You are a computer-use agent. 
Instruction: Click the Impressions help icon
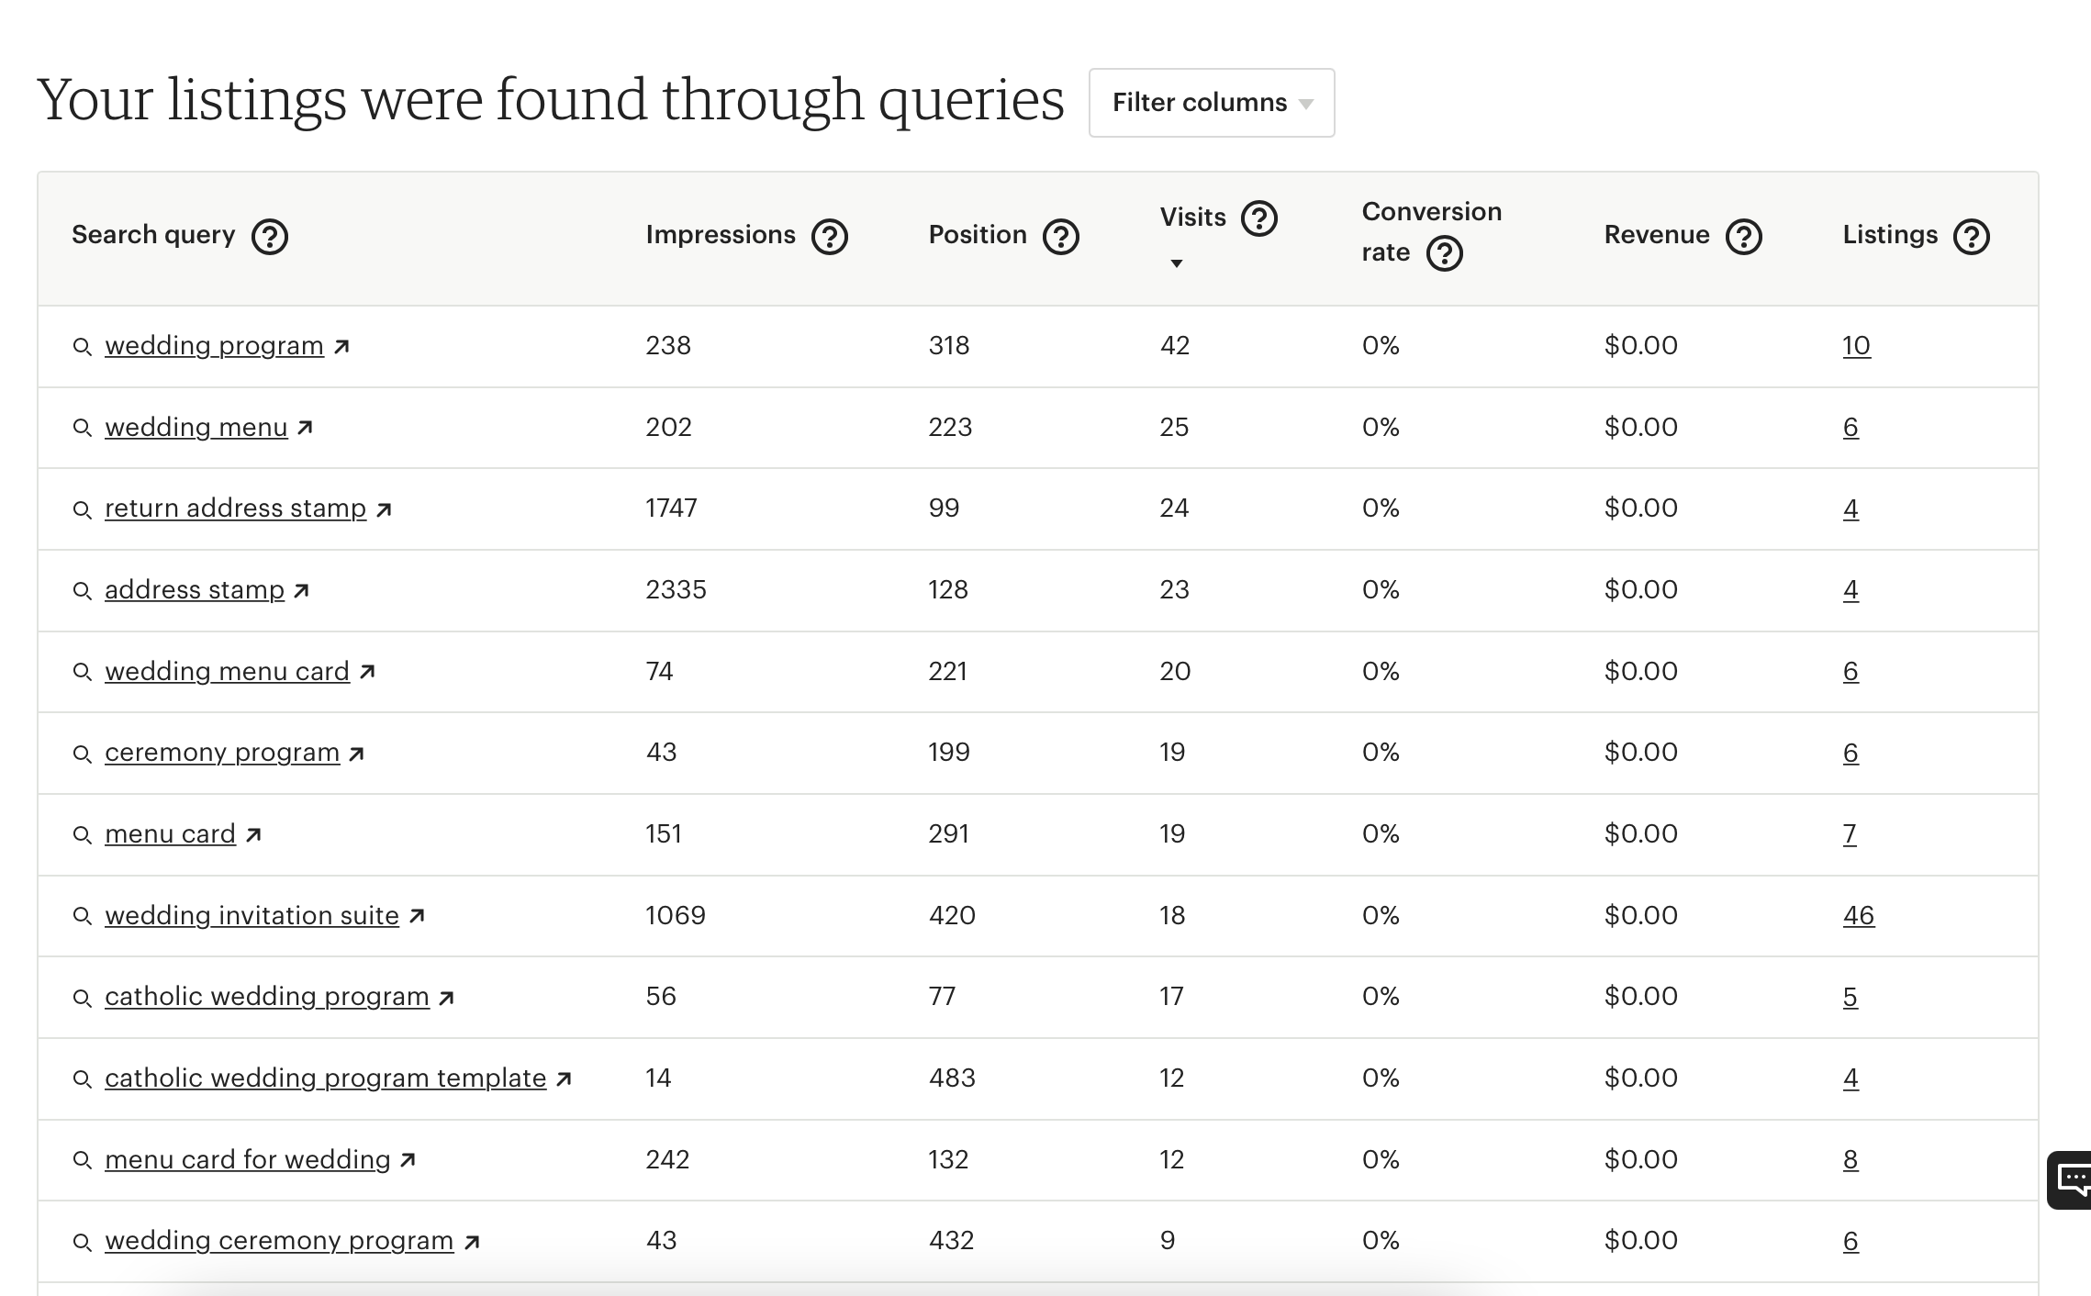pyautogui.click(x=830, y=237)
